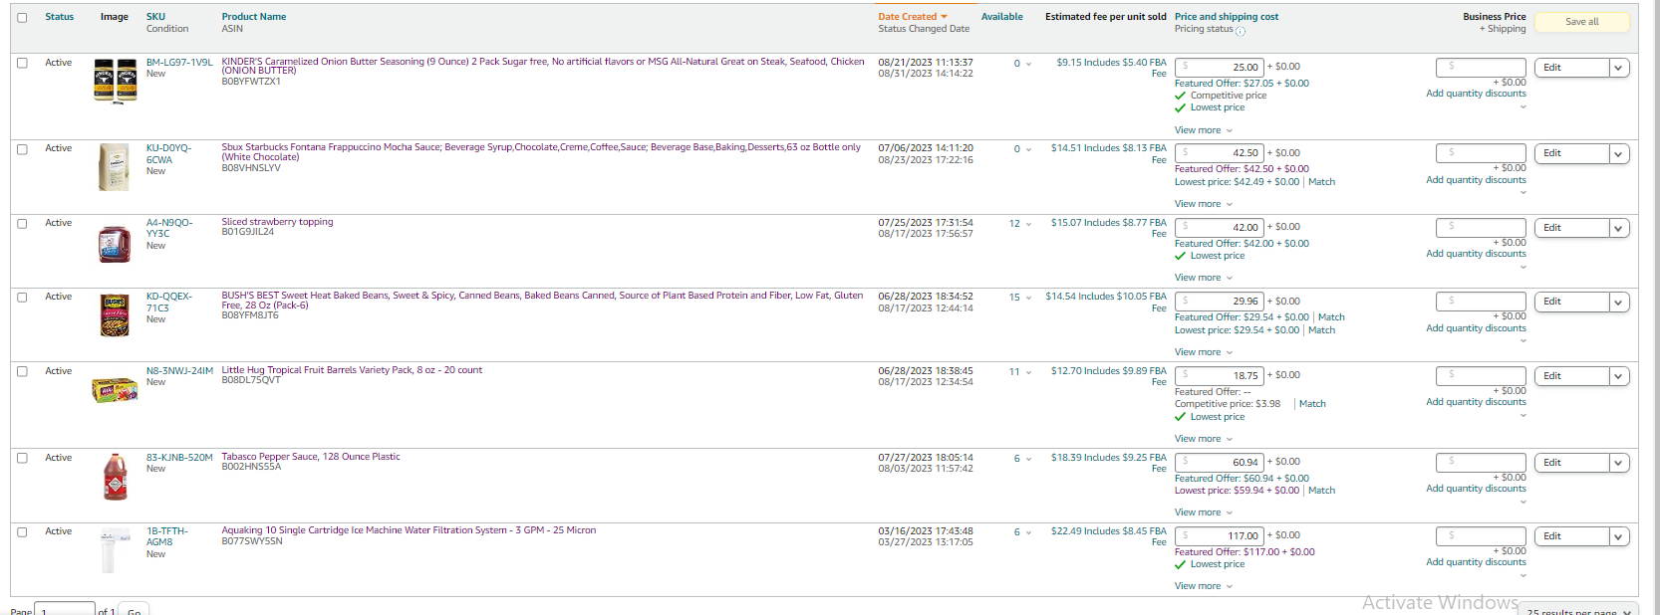Expand View more under Tabasco pricing
The height and width of the screenshot is (615, 1660).
coord(1204,512)
